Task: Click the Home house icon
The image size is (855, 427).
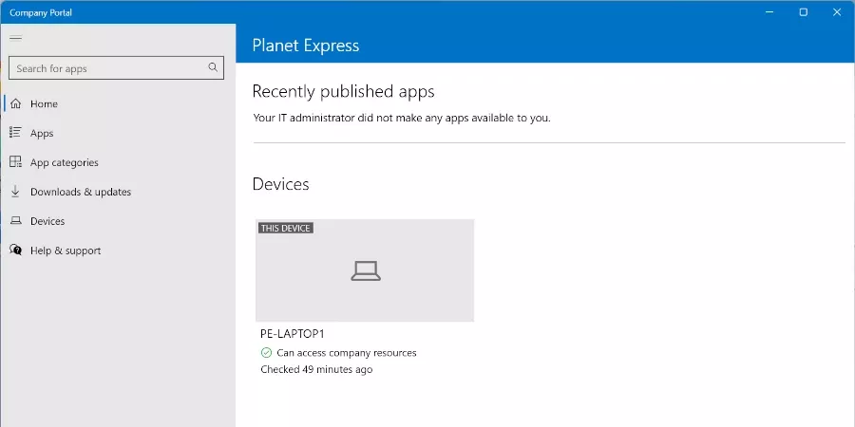Action: pyautogui.click(x=15, y=104)
